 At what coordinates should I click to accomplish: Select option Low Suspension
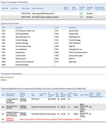click(x=21, y=49)
